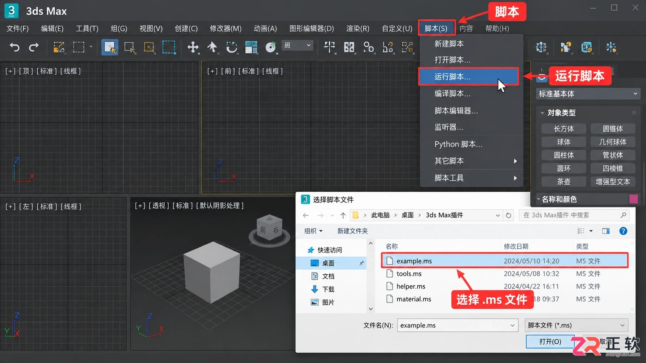Open the 脚本文件 (*.ms) file type dropdown
Image resolution: width=646 pixels, height=363 pixels.
tap(576, 325)
